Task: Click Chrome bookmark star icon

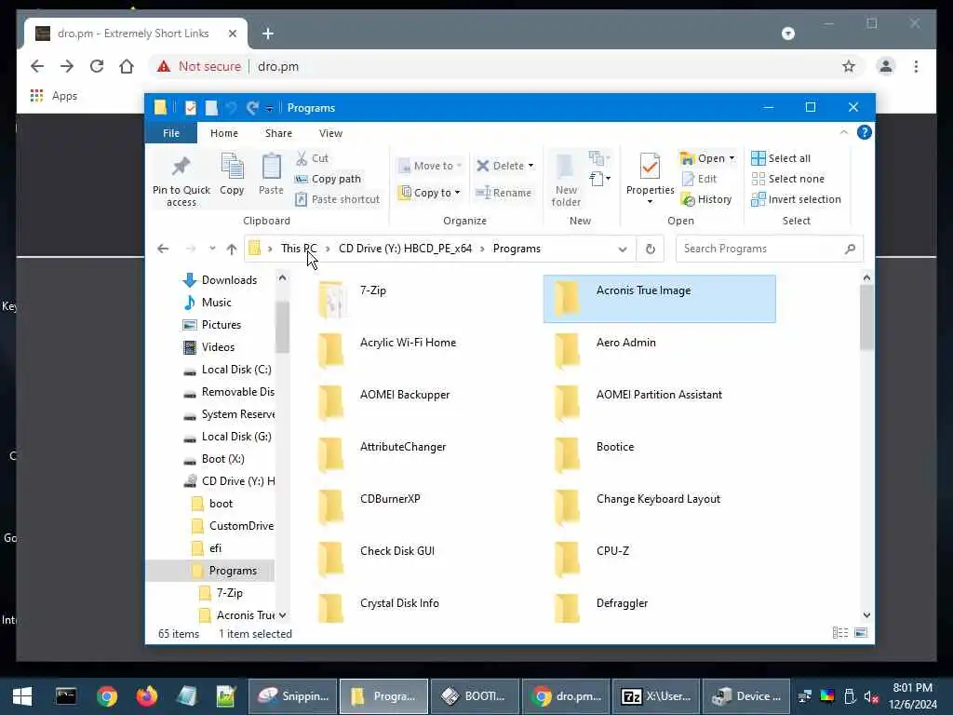Action: tap(849, 66)
